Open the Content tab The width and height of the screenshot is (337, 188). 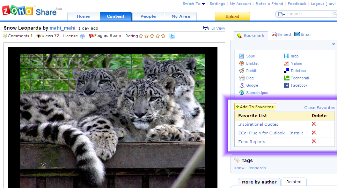tap(116, 16)
